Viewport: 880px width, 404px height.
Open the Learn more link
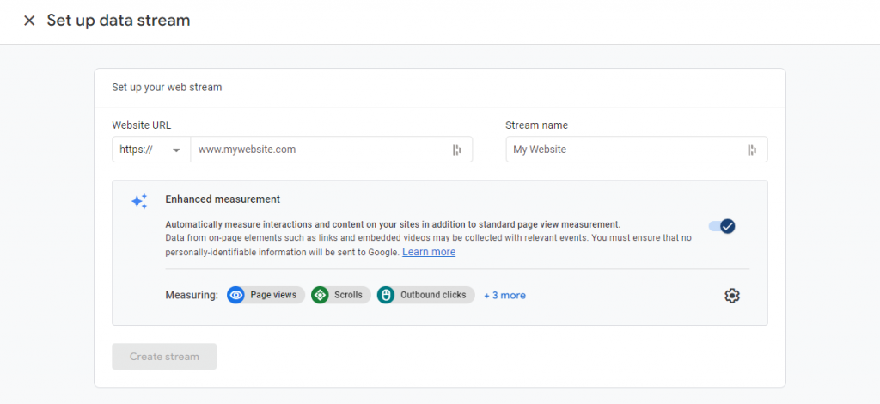(429, 252)
